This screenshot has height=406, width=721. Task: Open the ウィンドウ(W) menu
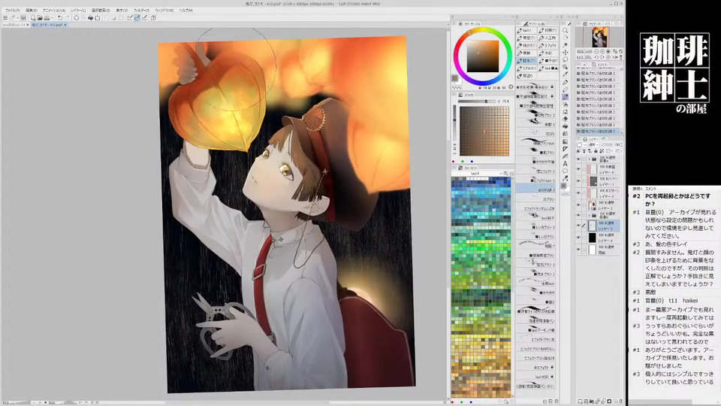pyautogui.click(x=164, y=10)
